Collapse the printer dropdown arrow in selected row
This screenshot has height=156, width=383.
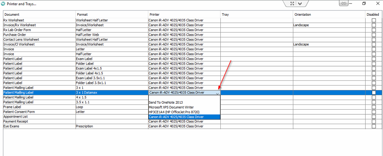coord(218,93)
